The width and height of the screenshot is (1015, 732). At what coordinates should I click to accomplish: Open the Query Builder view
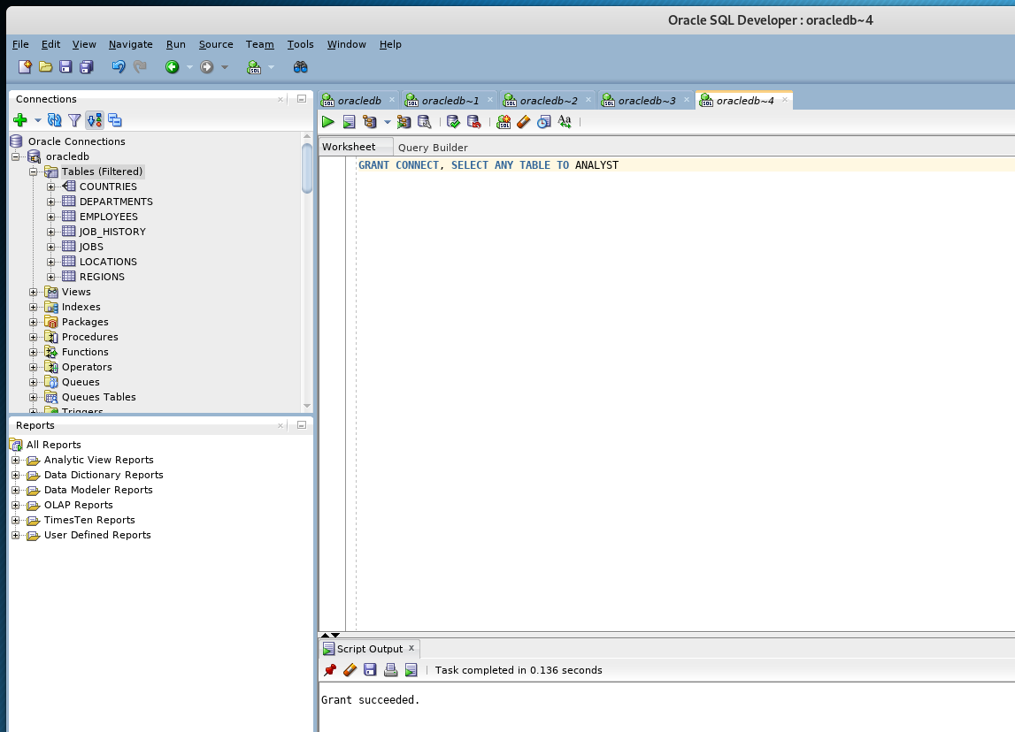click(x=433, y=147)
